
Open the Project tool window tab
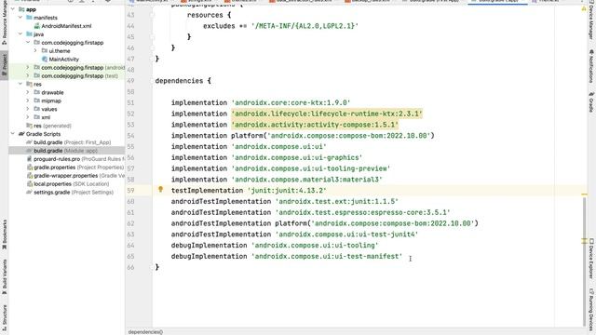(4, 64)
